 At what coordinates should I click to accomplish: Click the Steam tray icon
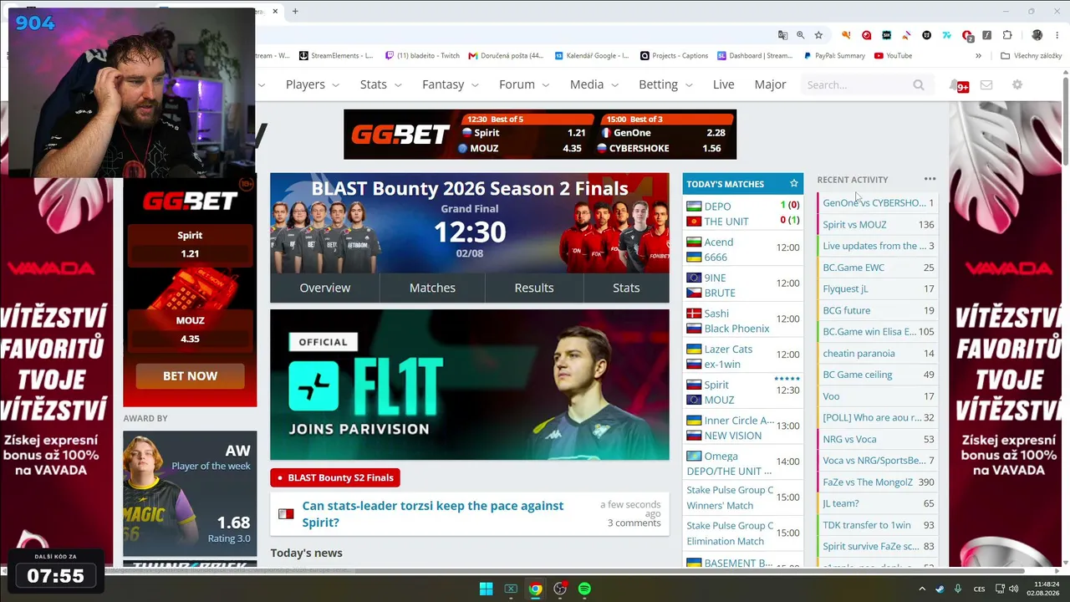coord(940,589)
